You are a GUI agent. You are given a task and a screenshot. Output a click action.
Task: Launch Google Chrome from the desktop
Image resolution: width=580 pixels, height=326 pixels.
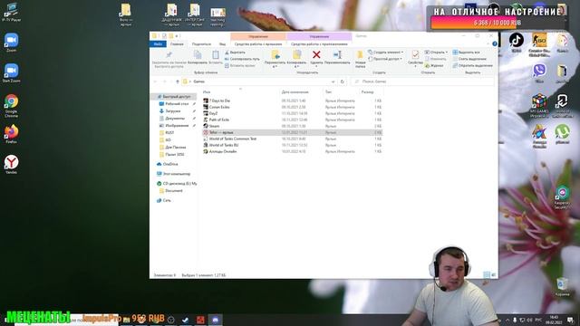point(11,105)
